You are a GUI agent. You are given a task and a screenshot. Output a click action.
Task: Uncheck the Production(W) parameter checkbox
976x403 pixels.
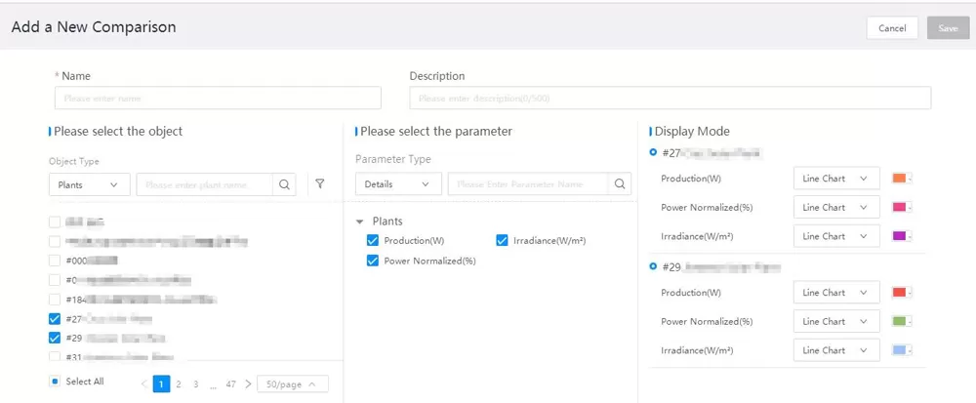click(372, 241)
